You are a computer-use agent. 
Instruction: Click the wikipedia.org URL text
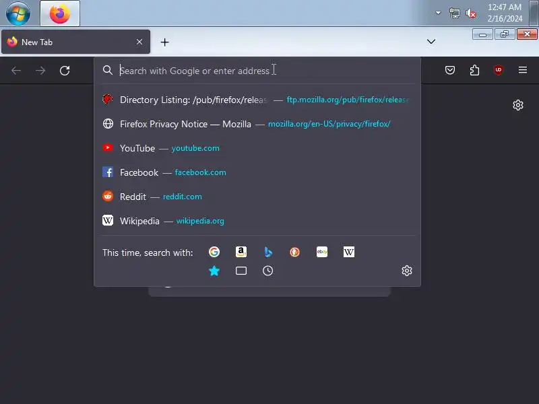(x=200, y=221)
